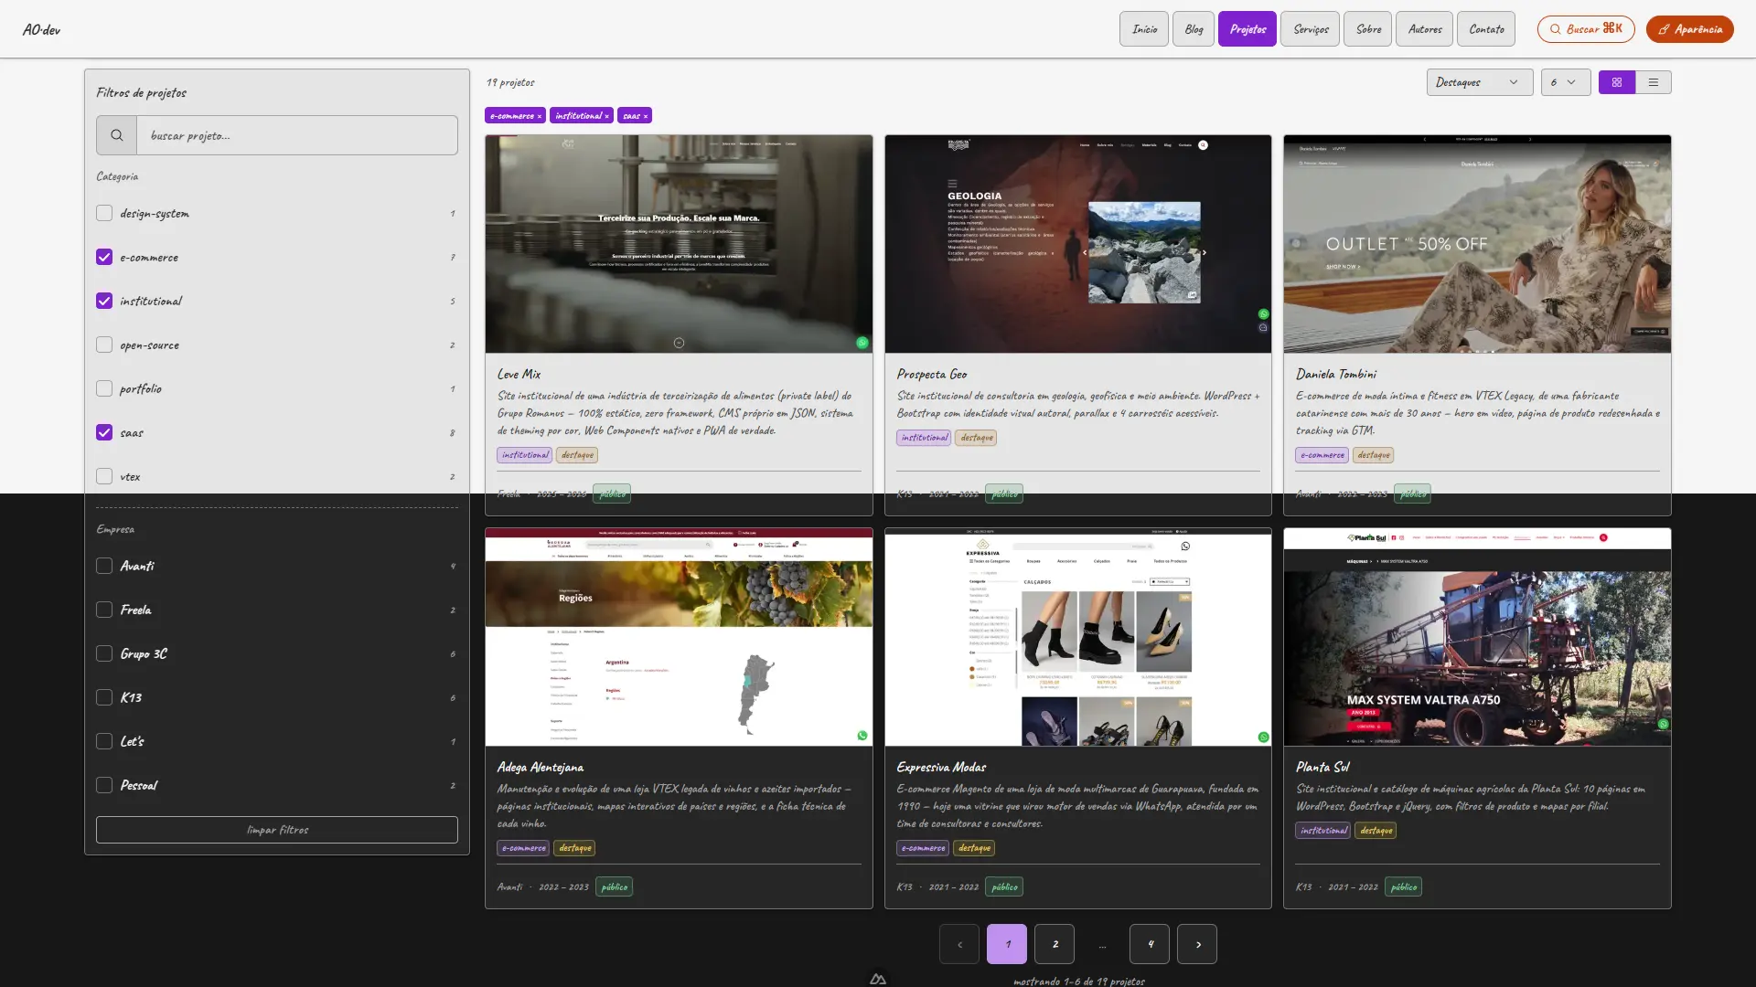Click the limpar filtros button

[x=277, y=830]
